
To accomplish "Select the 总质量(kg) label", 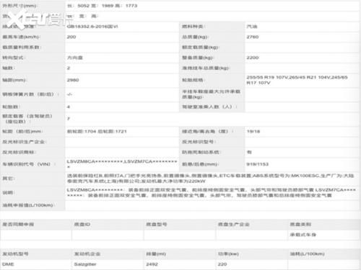I will click(195, 37).
